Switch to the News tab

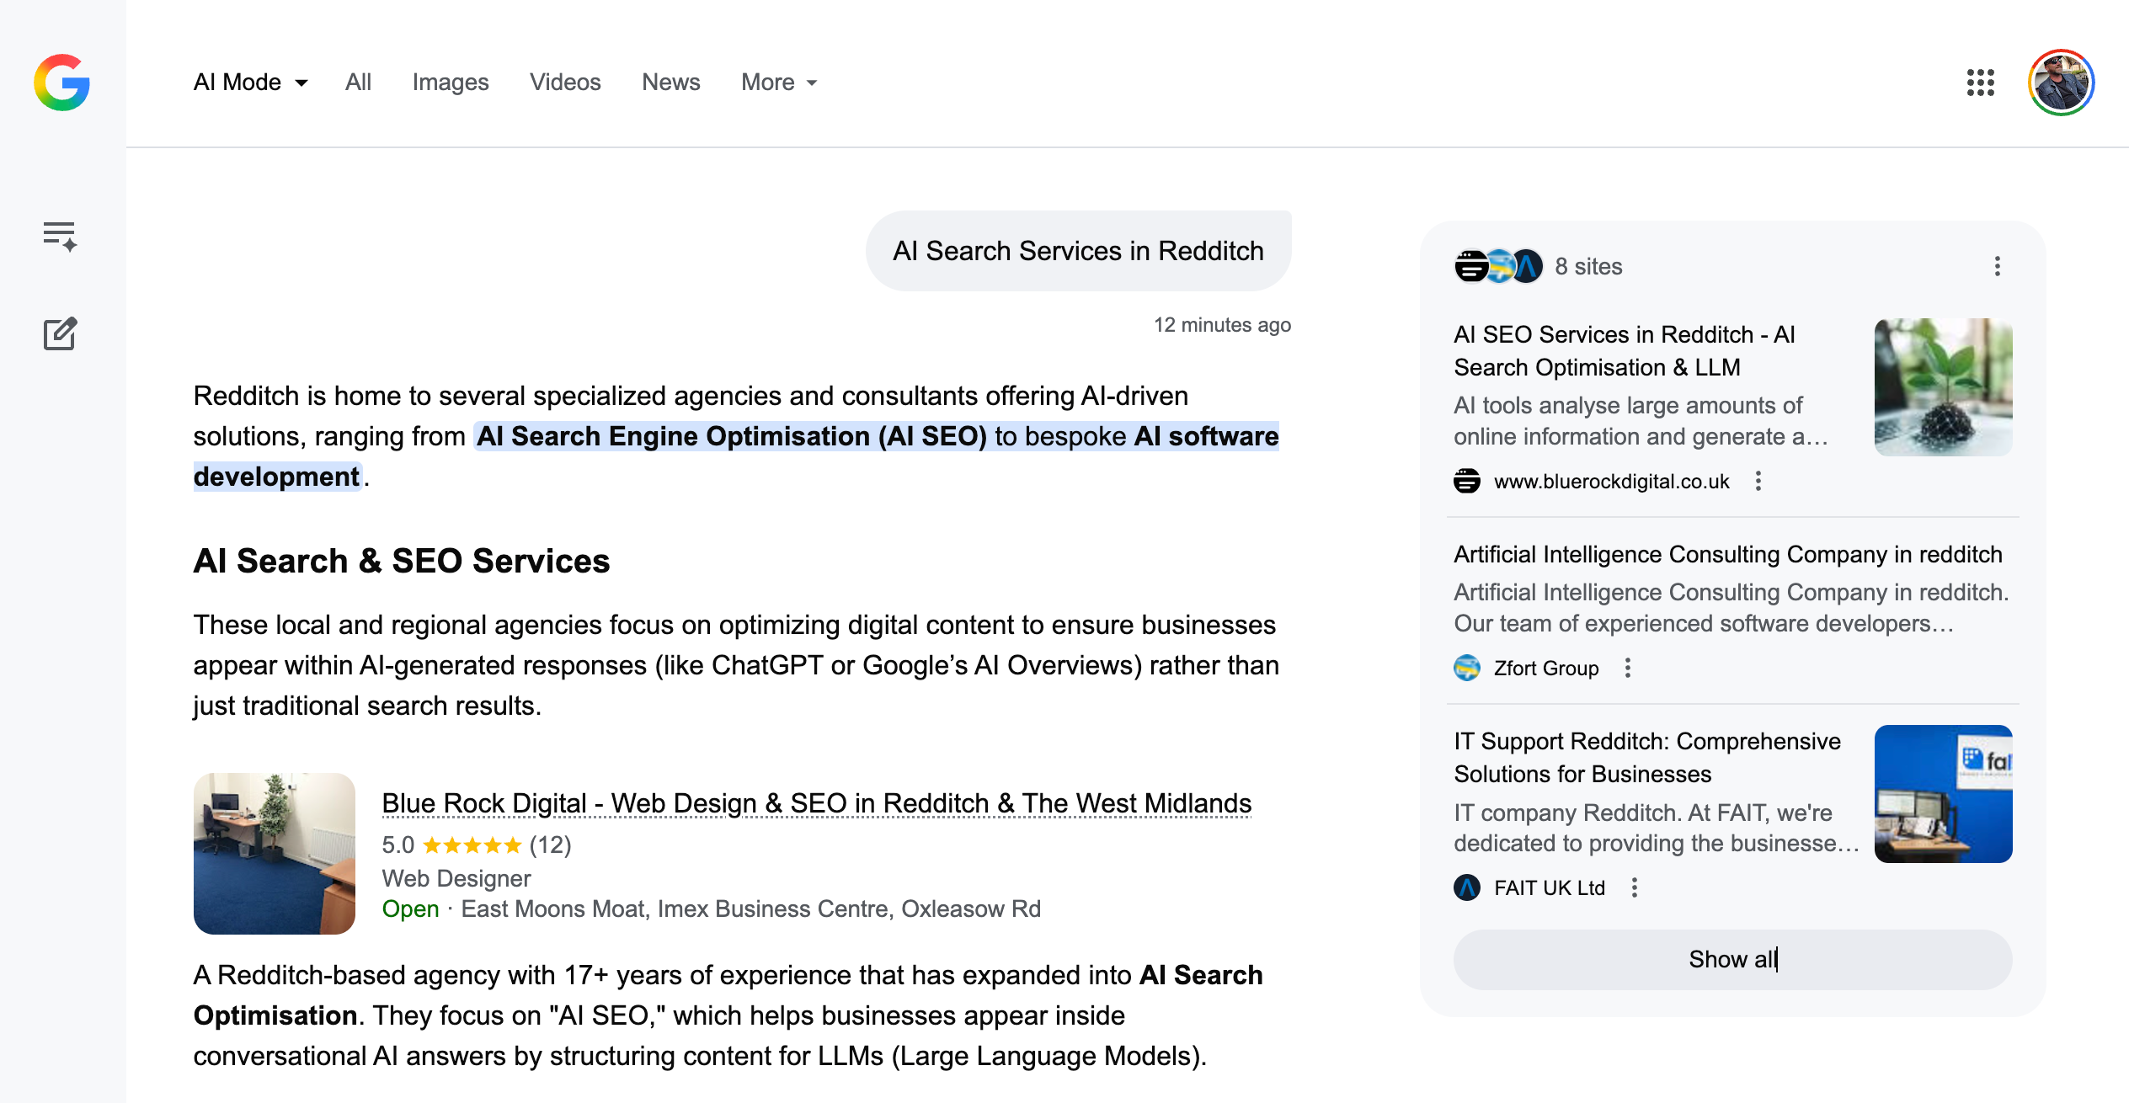point(670,83)
